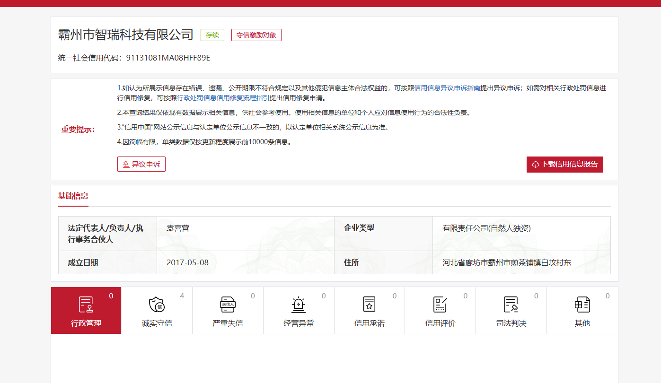Open the 行政处罚信息信用修复流程指引 link
Screen dimensions: 661x383
(x=223, y=98)
